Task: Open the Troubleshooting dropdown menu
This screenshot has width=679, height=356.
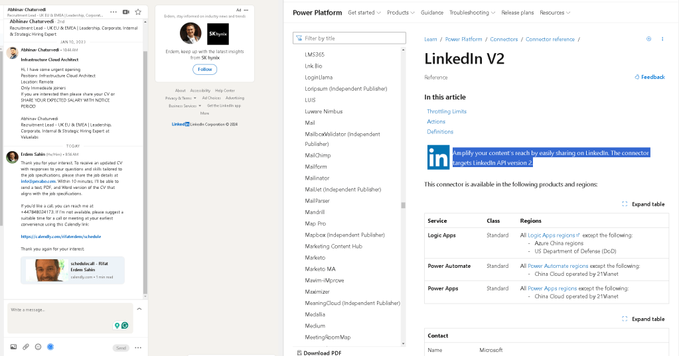Action: click(472, 13)
